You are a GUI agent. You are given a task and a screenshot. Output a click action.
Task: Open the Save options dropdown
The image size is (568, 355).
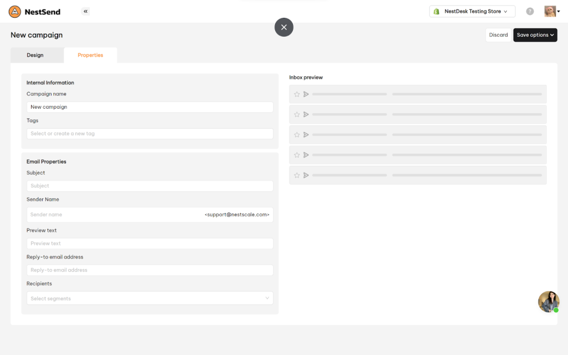point(535,35)
